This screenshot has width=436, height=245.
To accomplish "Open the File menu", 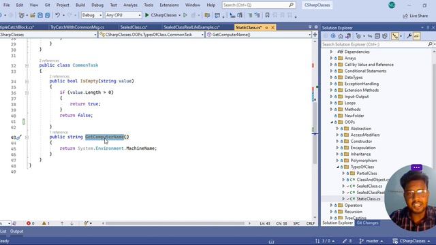I will 6,5.
